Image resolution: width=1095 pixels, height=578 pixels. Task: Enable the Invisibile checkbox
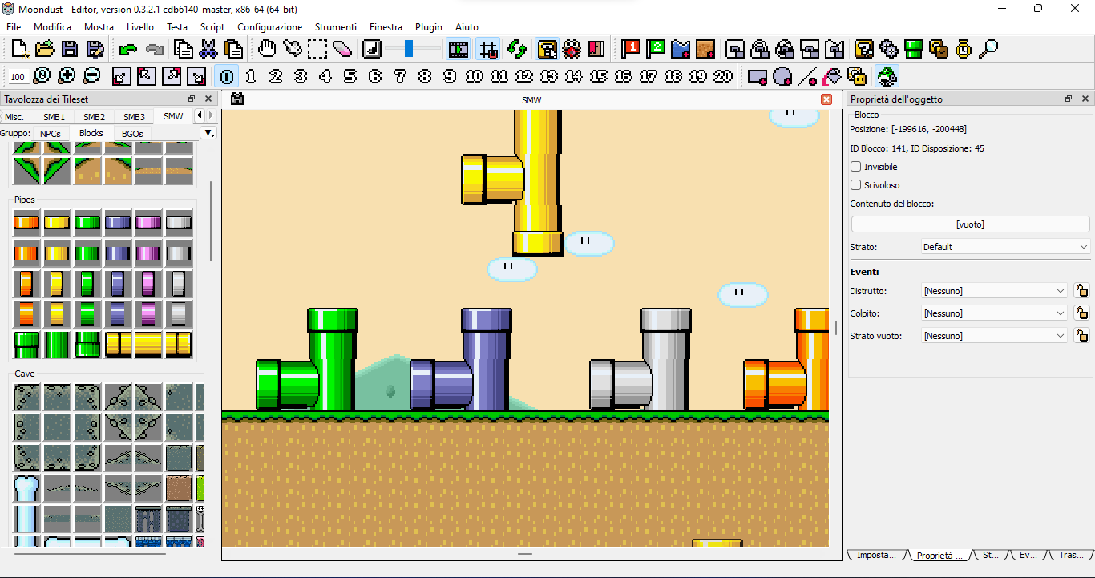[x=855, y=167]
